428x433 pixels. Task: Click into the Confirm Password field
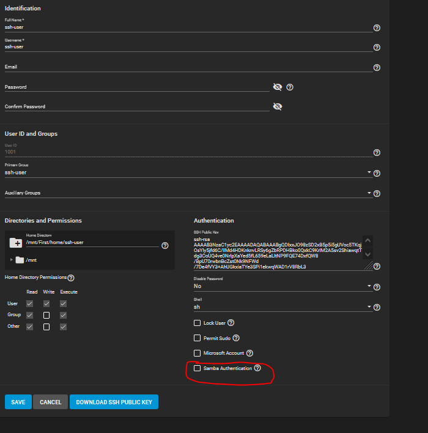click(137, 106)
